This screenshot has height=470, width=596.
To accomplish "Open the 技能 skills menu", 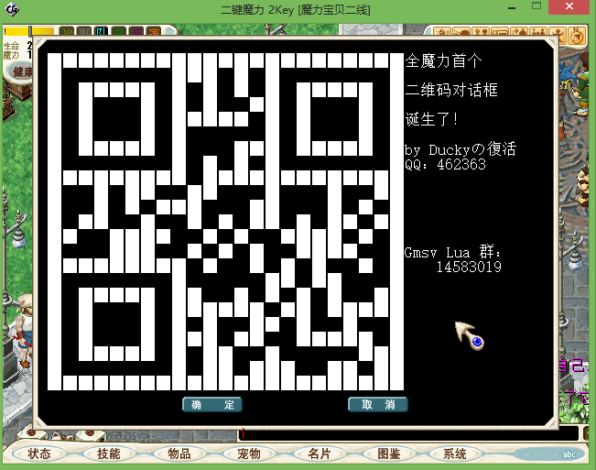I will point(108,454).
